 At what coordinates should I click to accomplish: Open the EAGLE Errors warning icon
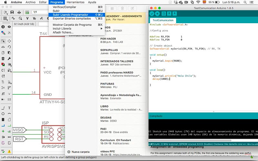coord(9,151)
